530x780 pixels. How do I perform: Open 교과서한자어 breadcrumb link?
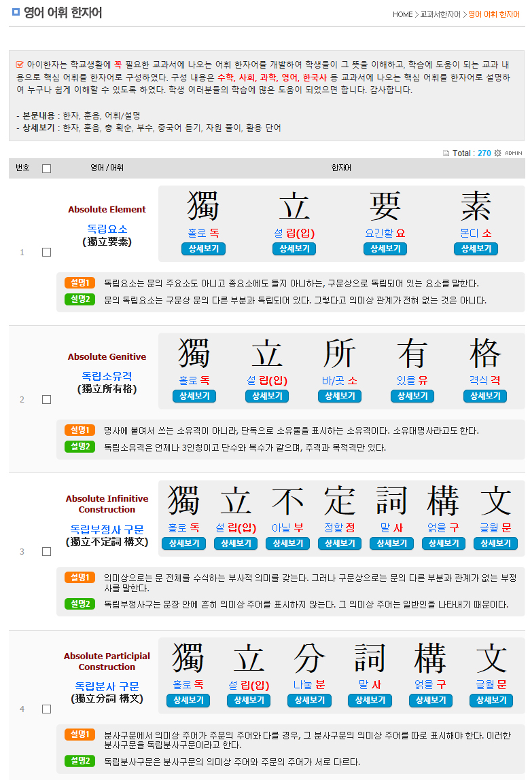pos(440,14)
